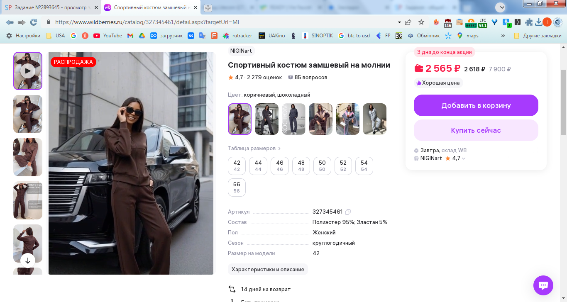Open the 85 вопросов link
Image resolution: width=567 pixels, height=302 pixels.
click(x=308, y=78)
